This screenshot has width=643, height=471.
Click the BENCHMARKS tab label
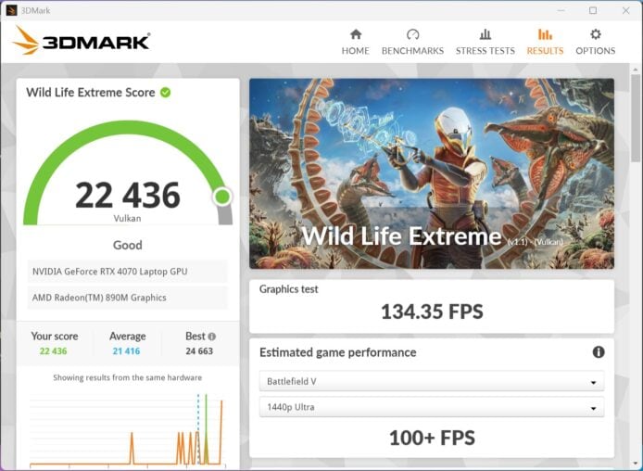pos(412,51)
